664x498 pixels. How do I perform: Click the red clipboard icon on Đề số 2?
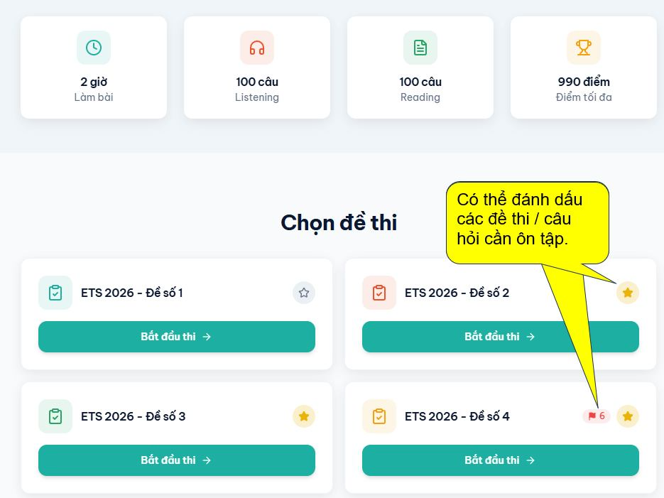click(379, 293)
